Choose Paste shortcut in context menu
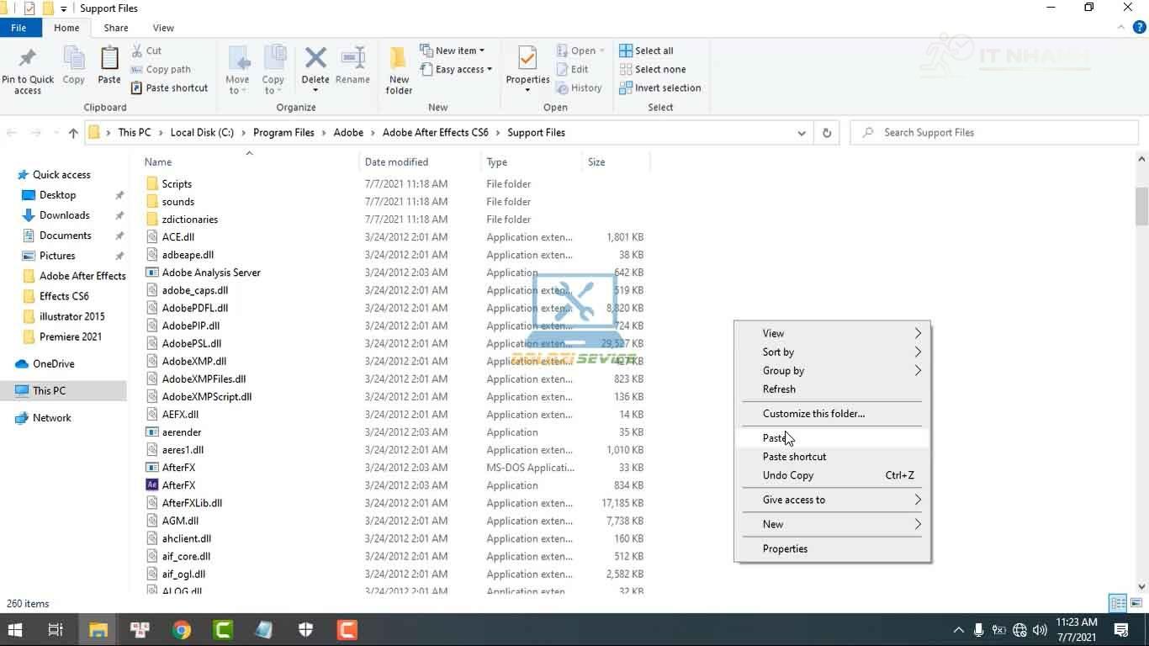Image resolution: width=1149 pixels, height=646 pixels. click(833, 456)
